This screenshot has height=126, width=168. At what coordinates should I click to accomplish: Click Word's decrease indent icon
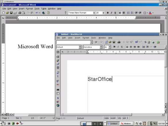pyautogui.click(x=136, y=13)
